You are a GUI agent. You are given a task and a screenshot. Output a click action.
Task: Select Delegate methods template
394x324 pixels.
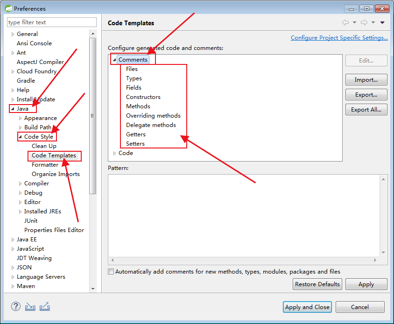pos(151,125)
